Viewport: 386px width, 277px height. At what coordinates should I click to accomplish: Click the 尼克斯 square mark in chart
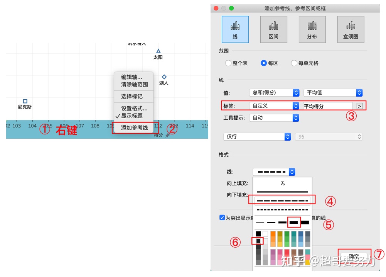[x=25, y=101]
